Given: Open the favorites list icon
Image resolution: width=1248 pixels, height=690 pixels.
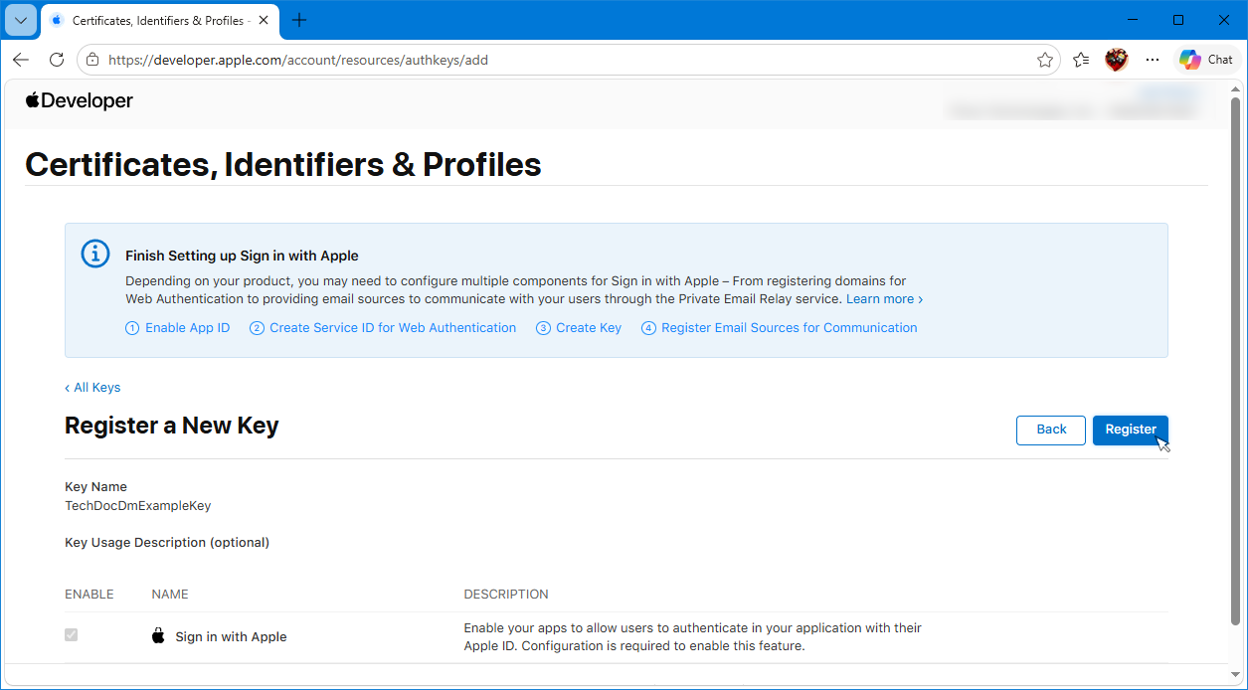Looking at the screenshot, I should tap(1081, 60).
